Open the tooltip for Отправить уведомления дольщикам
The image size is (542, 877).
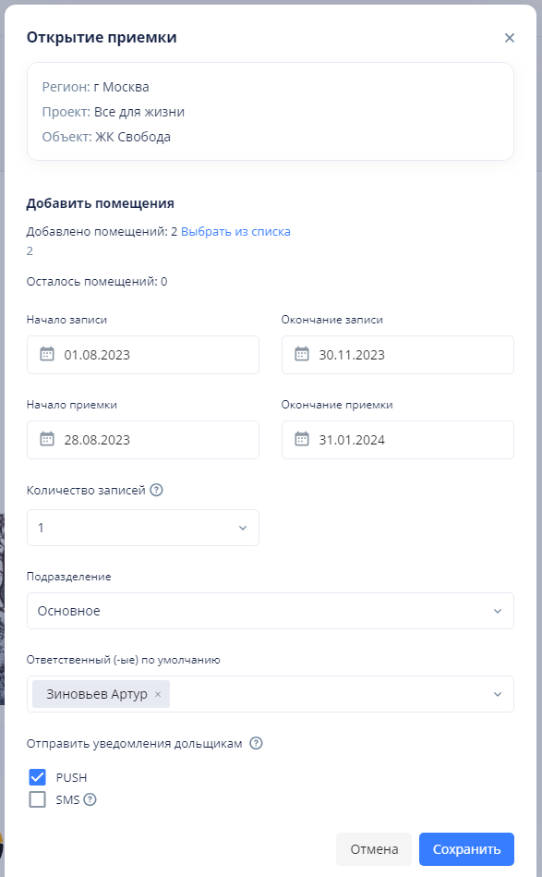click(257, 742)
